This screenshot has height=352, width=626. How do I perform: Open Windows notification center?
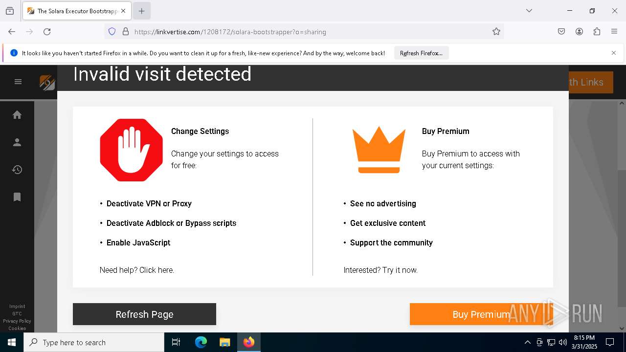610,342
